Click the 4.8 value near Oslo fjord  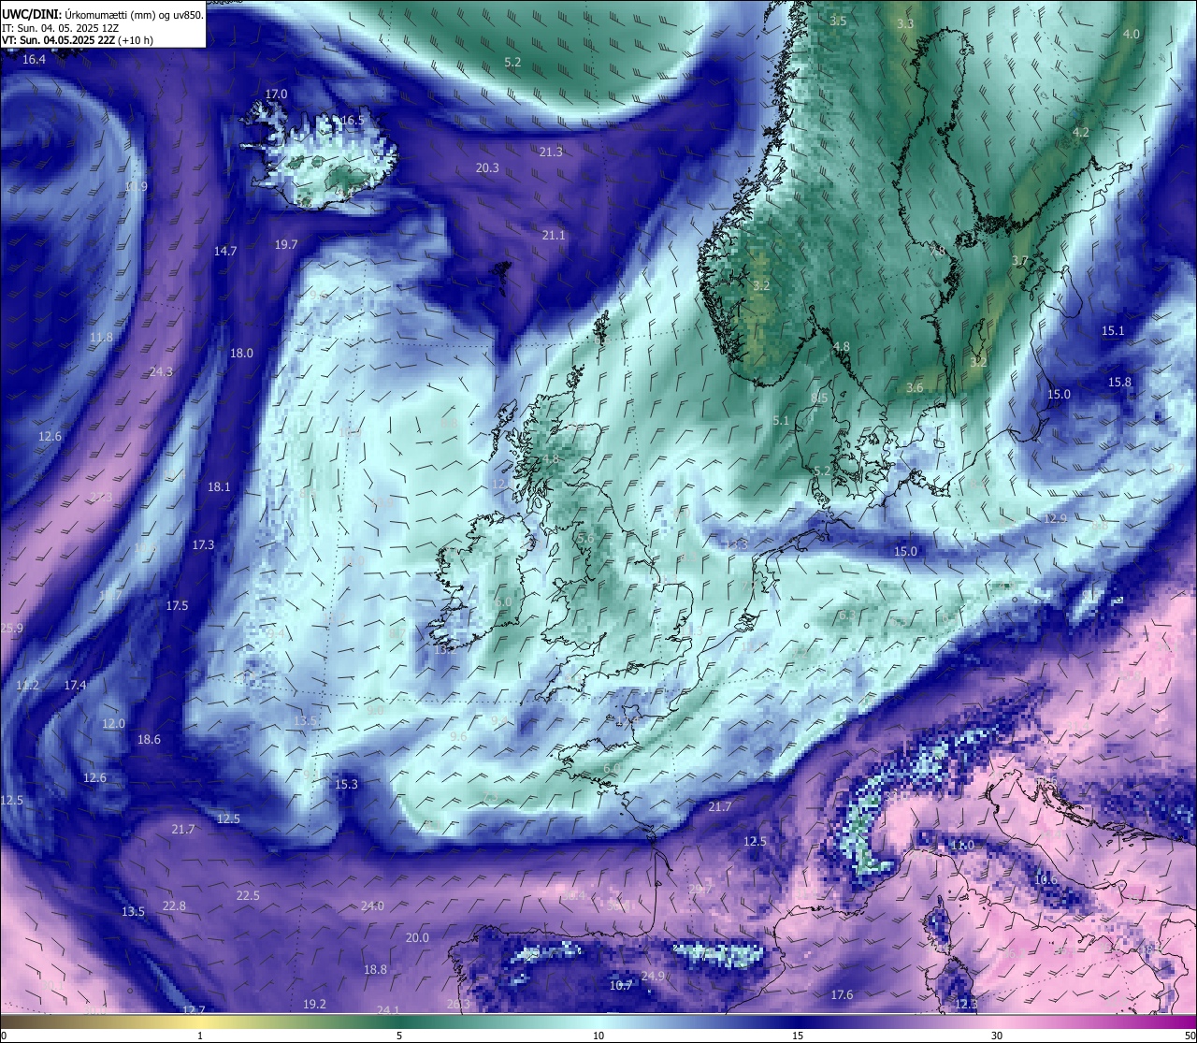click(x=842, y=347)
